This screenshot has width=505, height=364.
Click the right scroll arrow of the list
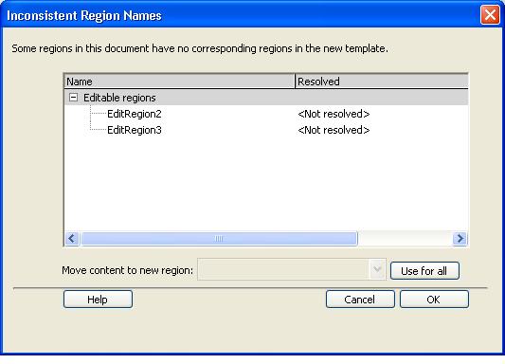(460, 239)
